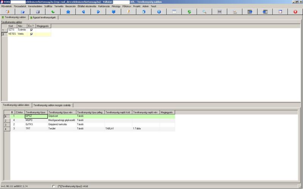303x189 pixels.
Task: Select the TABLA1 cell in the TRT row
Action: tap(118, 129)
